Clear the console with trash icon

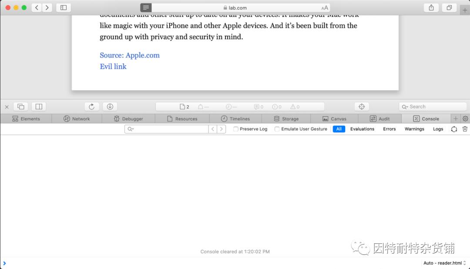coord(465,129)
